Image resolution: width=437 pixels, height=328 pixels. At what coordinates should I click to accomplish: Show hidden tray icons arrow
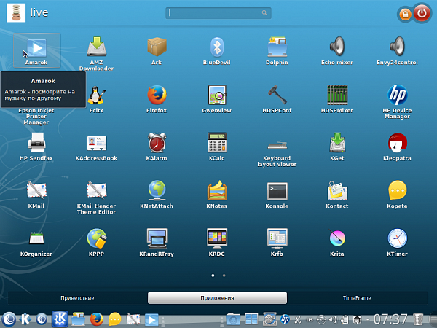tap(368, 319)
